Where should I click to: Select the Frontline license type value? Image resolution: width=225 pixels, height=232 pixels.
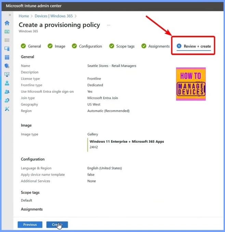[x=94, y=79]
